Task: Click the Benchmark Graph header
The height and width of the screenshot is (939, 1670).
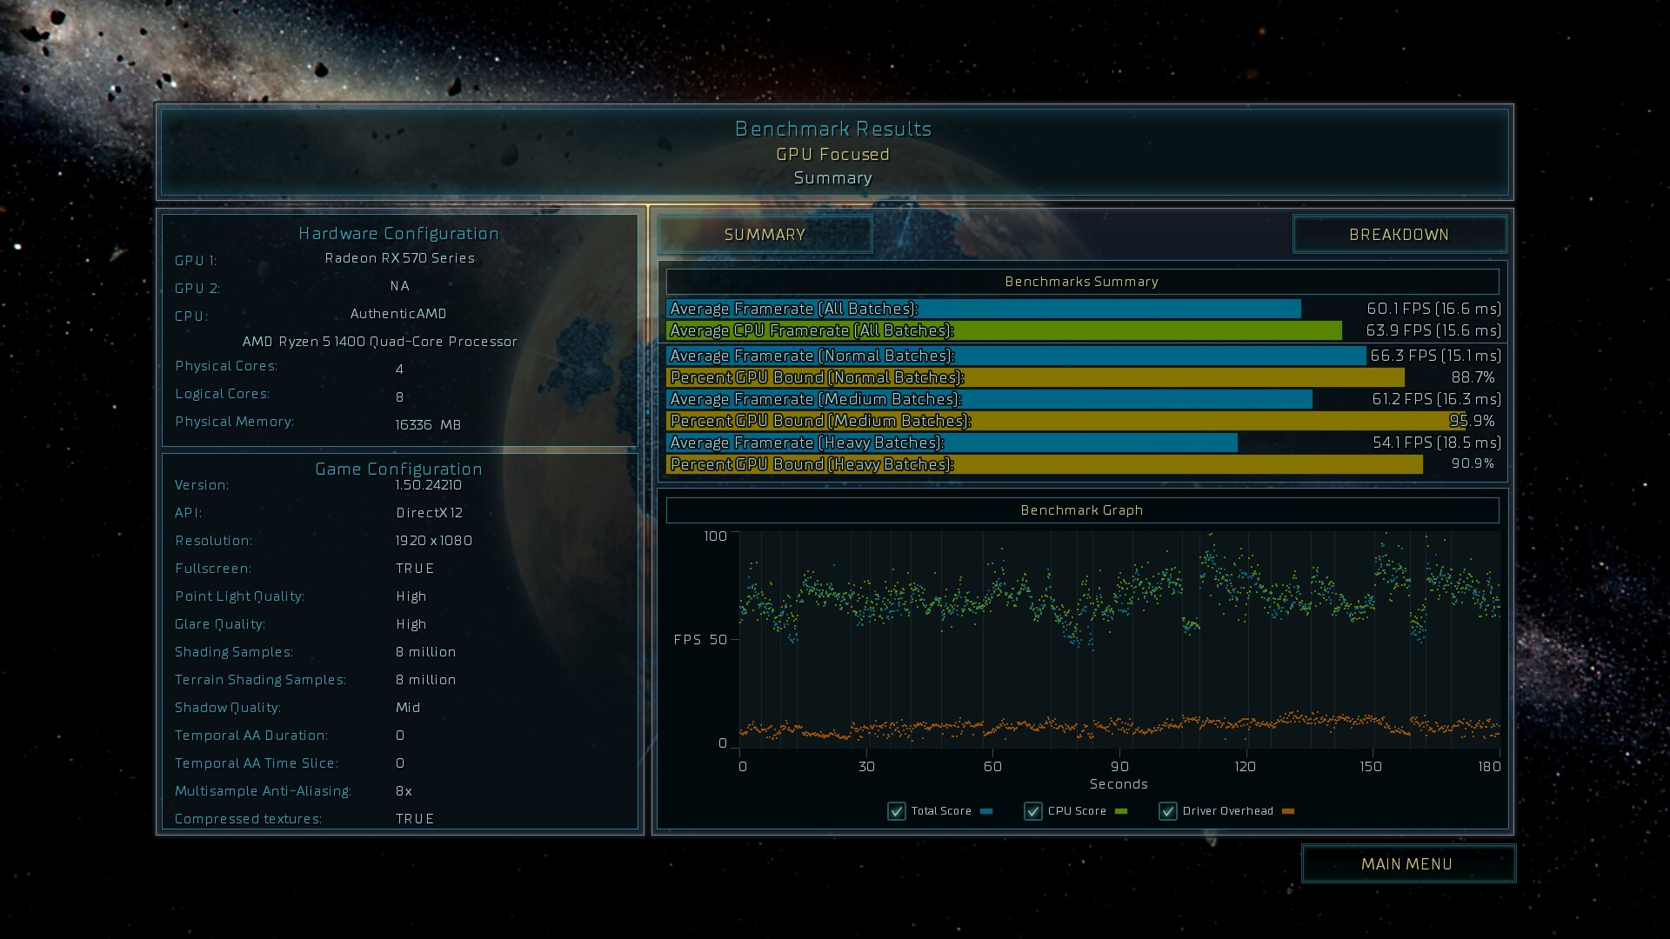Action: click(x=1082, y=510)
